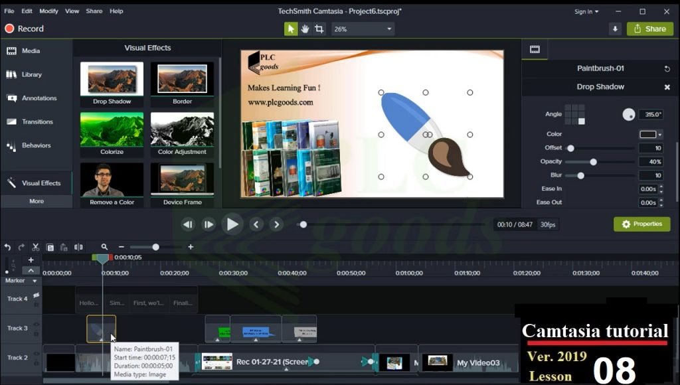Open the Edit menu
This screenshot has height=385, width=680.
(25, 11)
